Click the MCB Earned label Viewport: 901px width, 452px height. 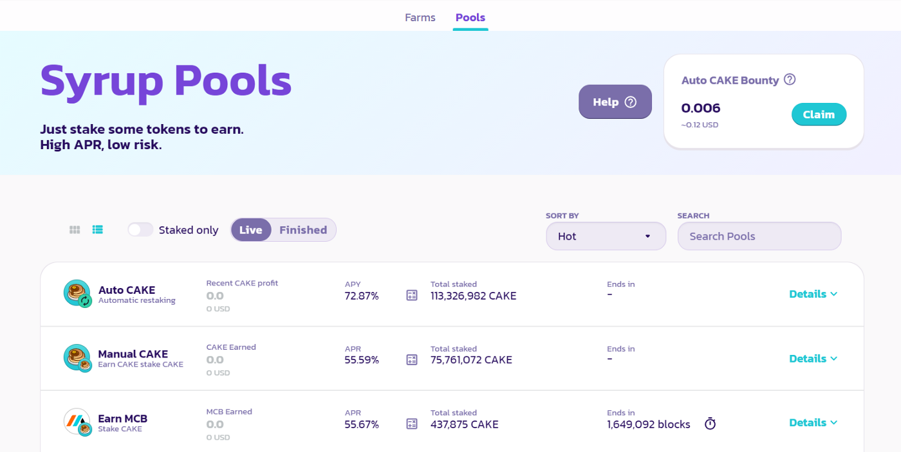pyautogui.click(x=229, y=411)
